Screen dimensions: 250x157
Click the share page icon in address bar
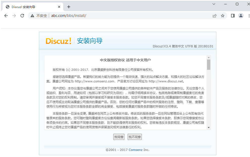[x=215, y=16]
